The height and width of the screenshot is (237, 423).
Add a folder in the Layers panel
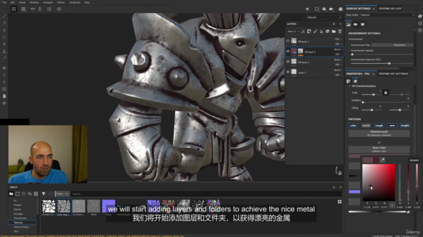334,32
